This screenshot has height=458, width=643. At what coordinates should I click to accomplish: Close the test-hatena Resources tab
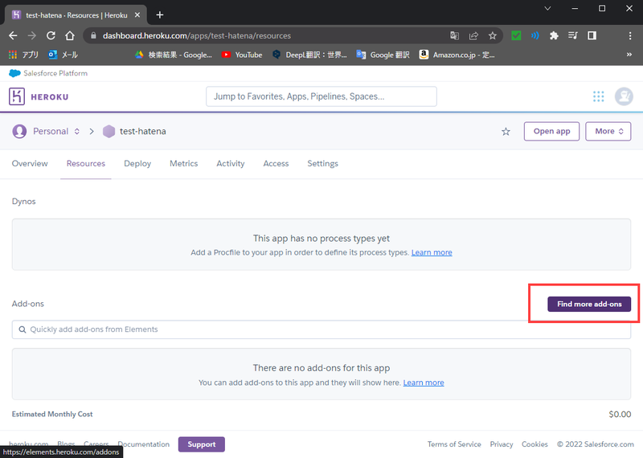pyautogui.click(x=137, y=14)
